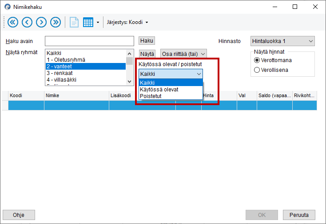The image size is (326, 224).
Task: Collapse the Käytössä olevat / poistetut combo box
Action: pyautogui.click(x=171, y=74)
